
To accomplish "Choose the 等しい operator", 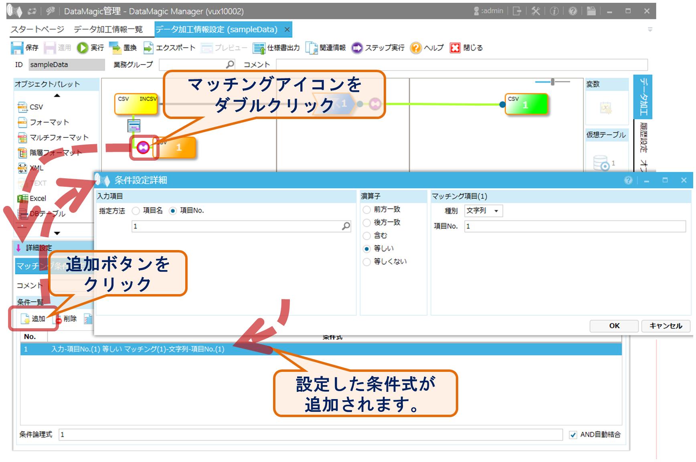I will coord(366,249).
